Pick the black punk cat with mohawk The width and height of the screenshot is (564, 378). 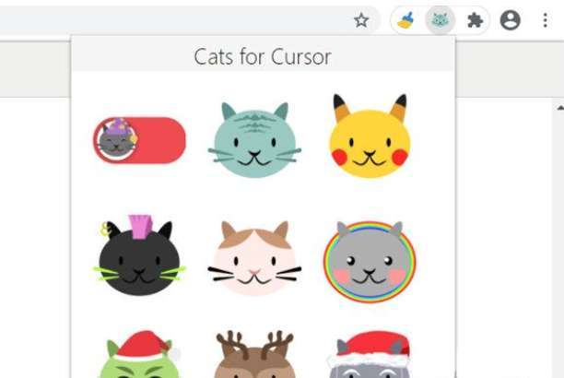tap(139, 255)
